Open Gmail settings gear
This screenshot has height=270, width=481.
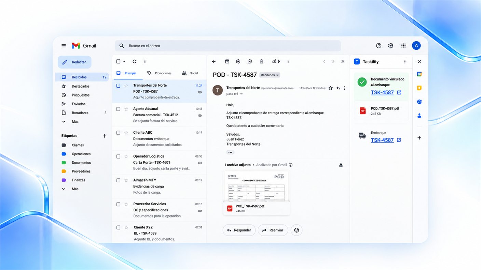(391, 46)
